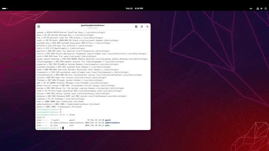Click the wired network status icon
This screenshot has height=151, width=269.
coord(258,8)
